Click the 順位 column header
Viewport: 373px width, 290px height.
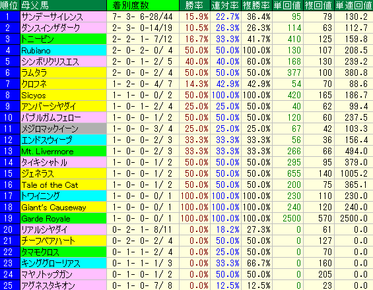pyautogui.click(x=10, y=5)
